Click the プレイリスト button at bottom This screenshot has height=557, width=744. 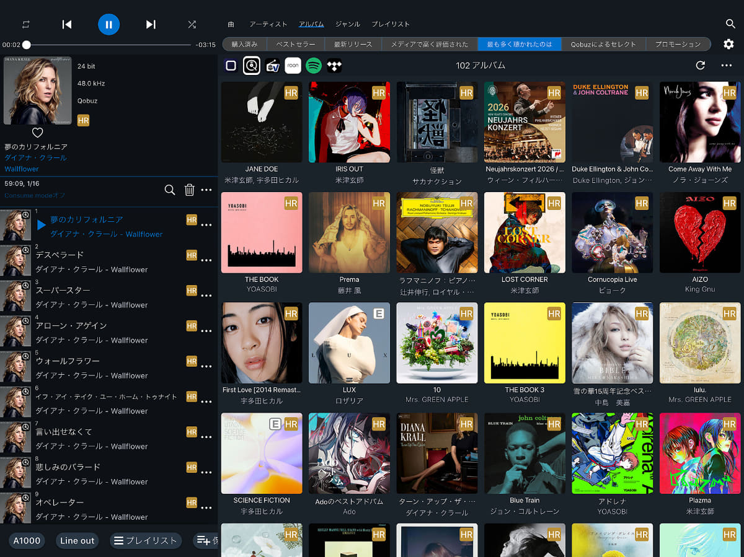pyautogui.click(x=146, y=540)
